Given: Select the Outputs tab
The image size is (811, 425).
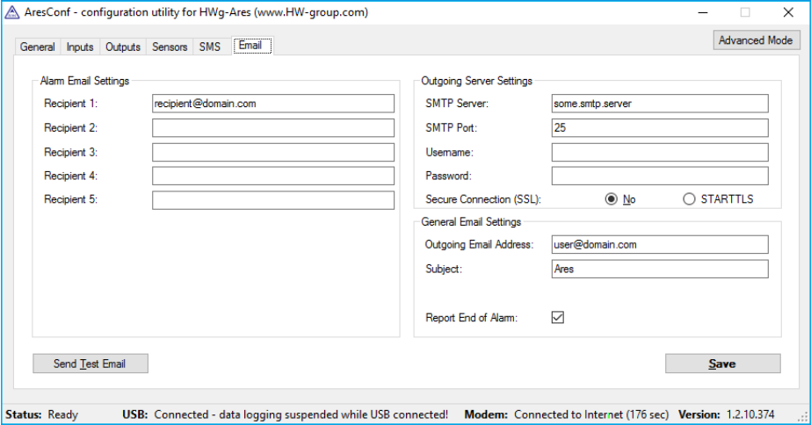Looking at the screenshot, I should point(123,47).
